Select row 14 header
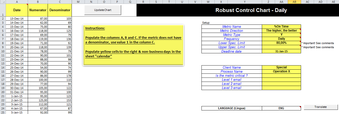The height and width of the screenshot is (114, 339). (x=3, y=67)
